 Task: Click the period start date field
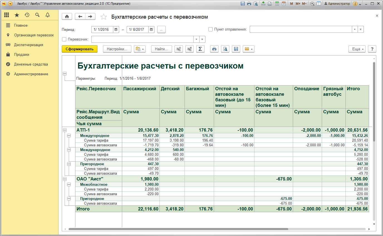[x=102, y=29]
